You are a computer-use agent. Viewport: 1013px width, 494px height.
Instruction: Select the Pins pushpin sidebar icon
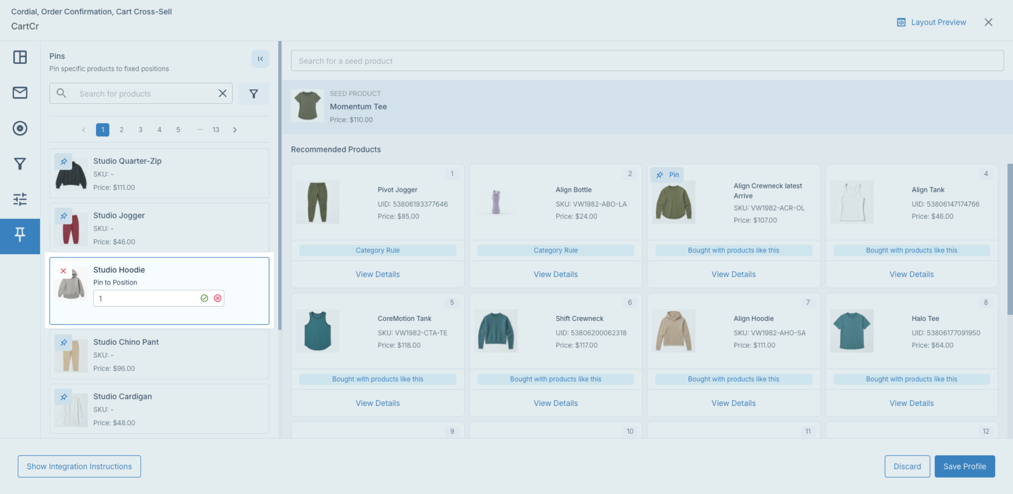pyautogui.click(x=20, y=235)
